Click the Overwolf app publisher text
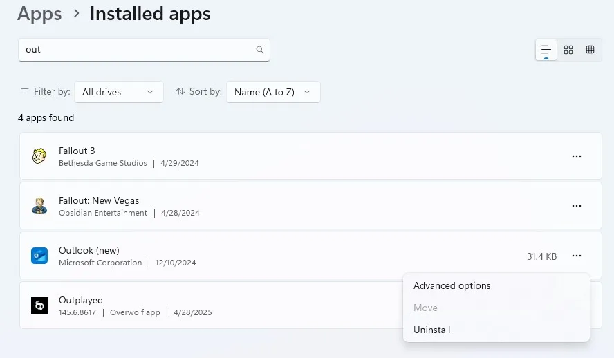The height and width of the screenshot is (358, 614). 135,312
